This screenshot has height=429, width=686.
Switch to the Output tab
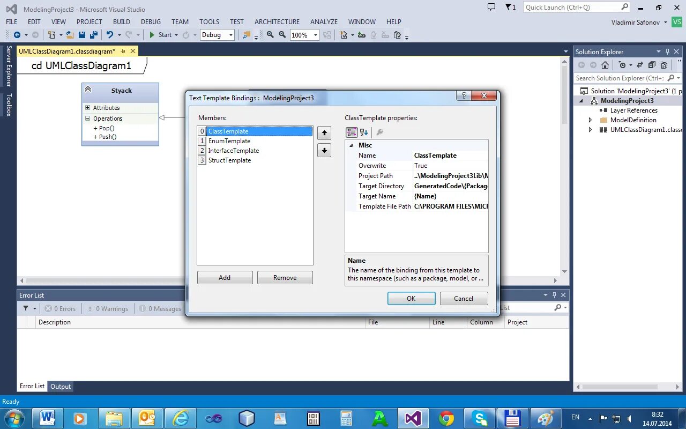(61, 386)
